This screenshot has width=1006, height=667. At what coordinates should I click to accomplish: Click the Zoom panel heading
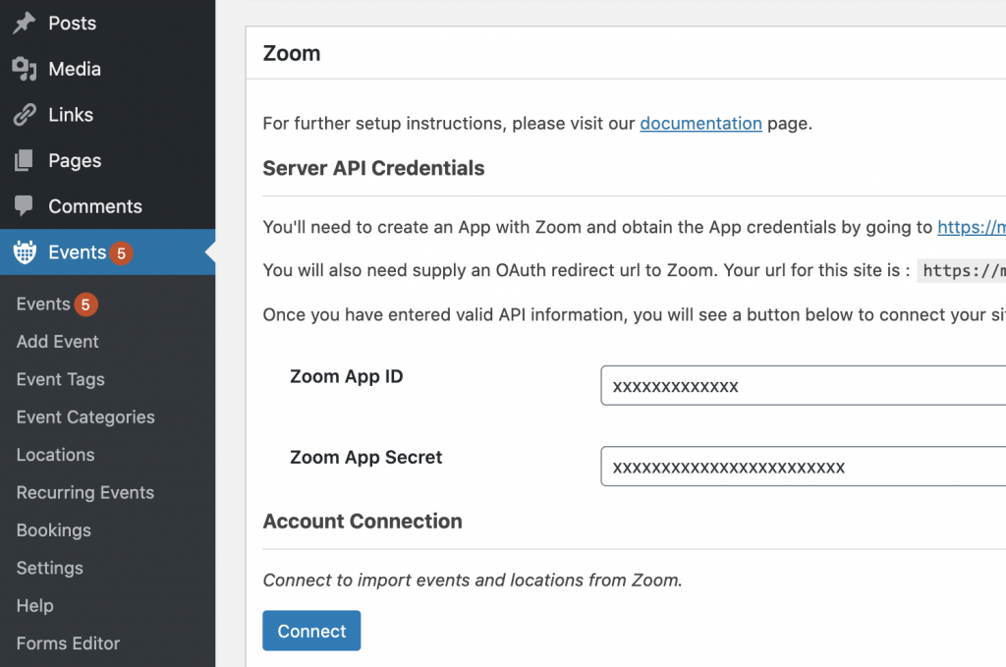[292, 53]
